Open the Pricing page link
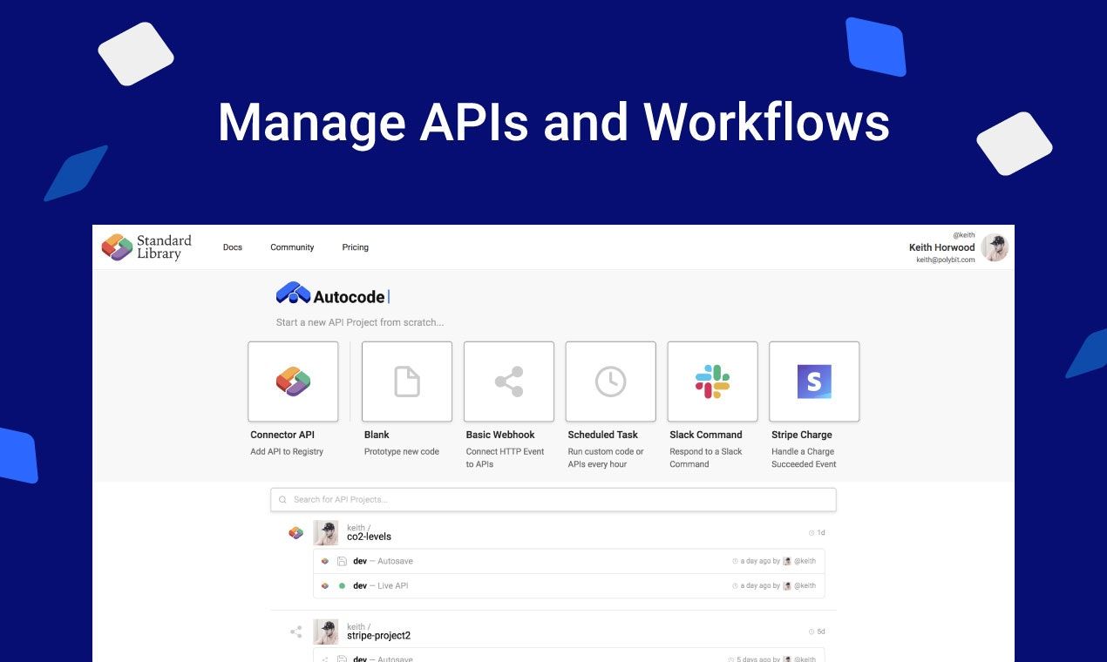This screenshot has height=662, width=1107. pos(355,247)
